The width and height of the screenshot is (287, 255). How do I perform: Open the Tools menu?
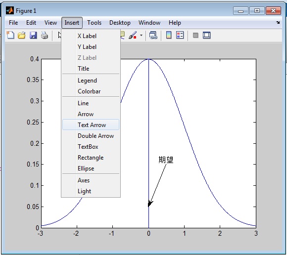tap(94, 23)
